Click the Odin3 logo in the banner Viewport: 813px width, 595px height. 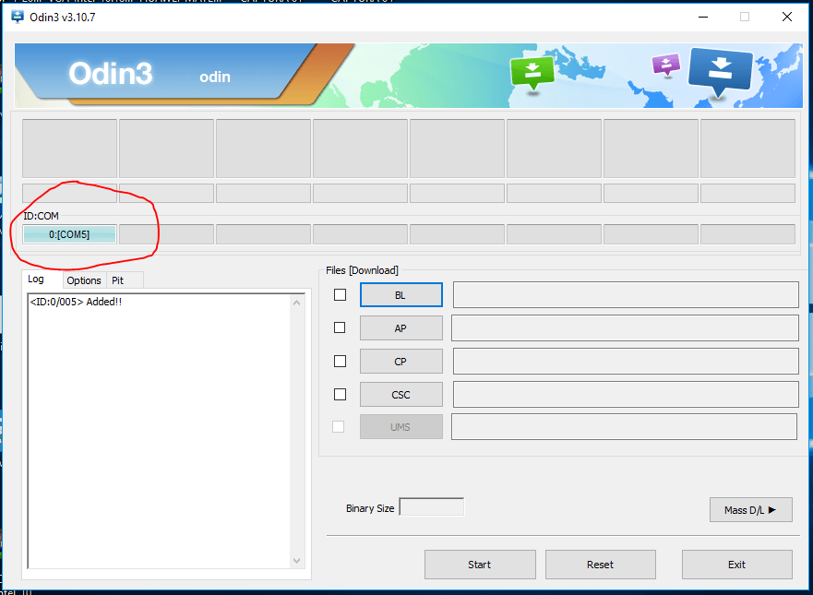111,74
